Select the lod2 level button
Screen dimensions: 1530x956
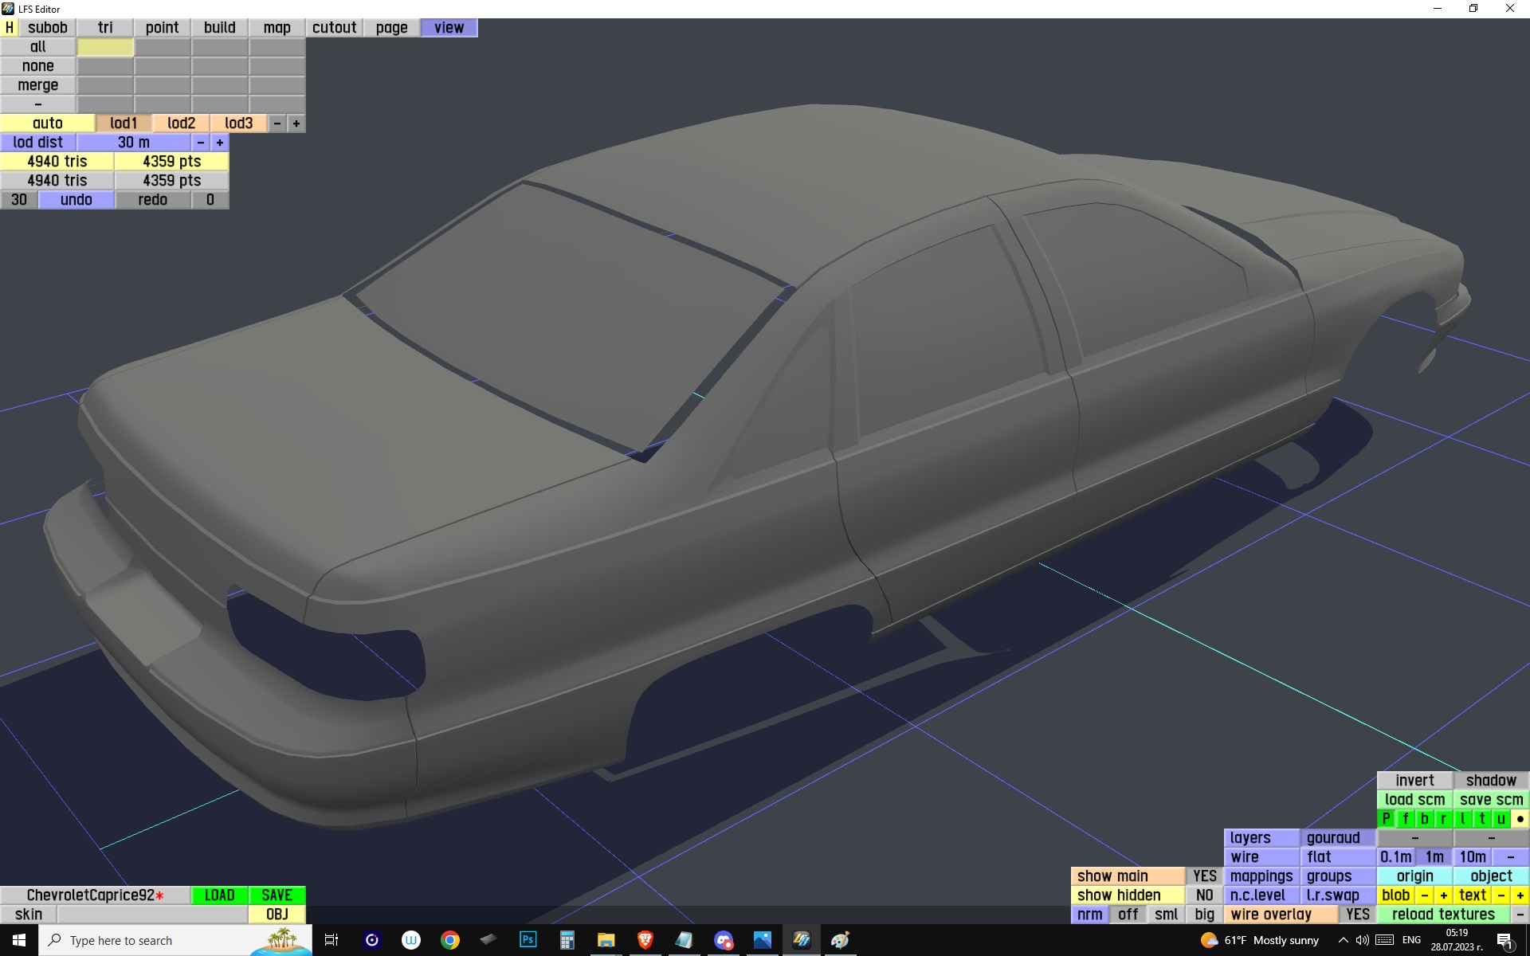(181, 123)
